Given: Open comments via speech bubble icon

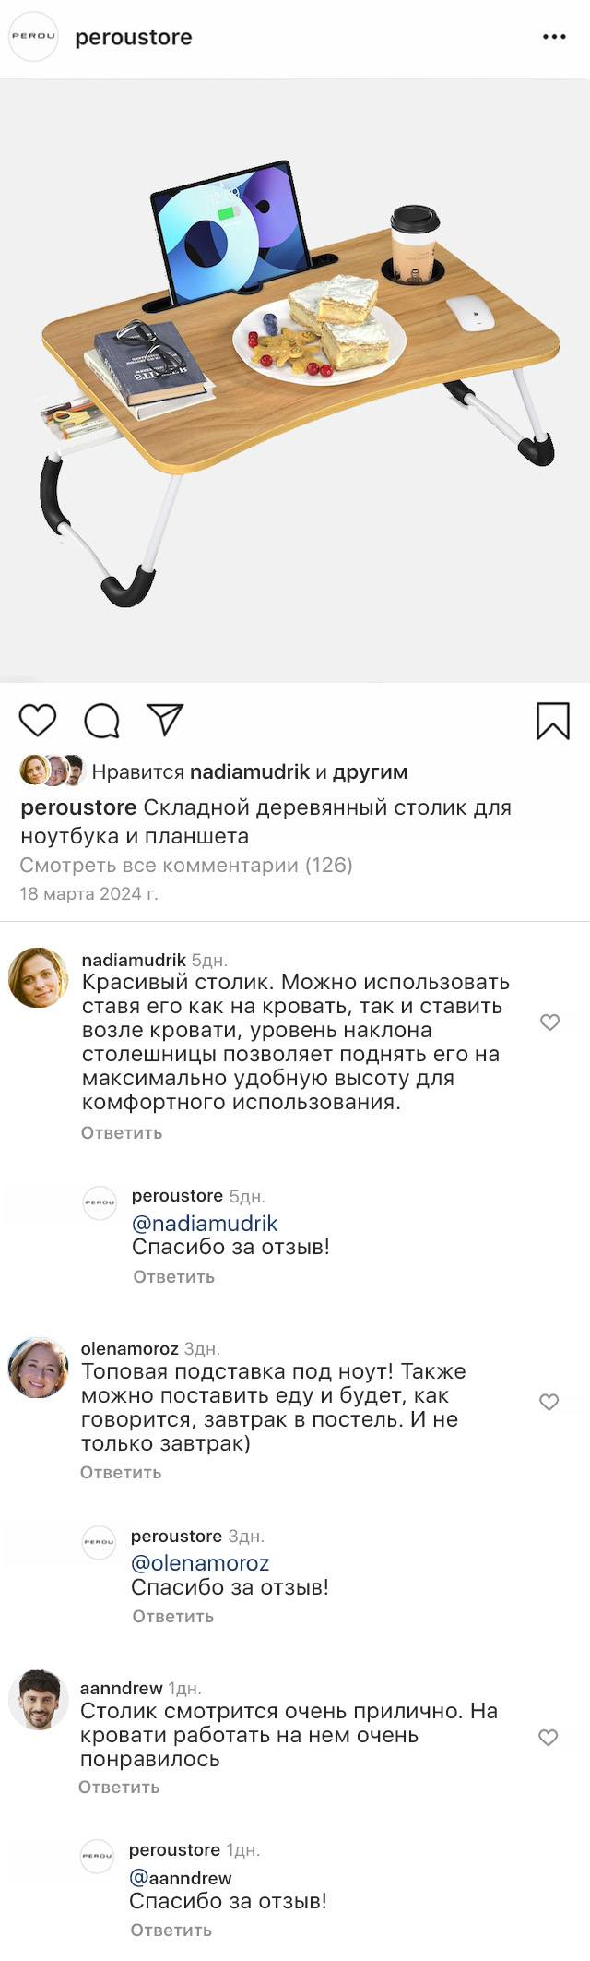Looking at the screenshot, I should (101, 721).
